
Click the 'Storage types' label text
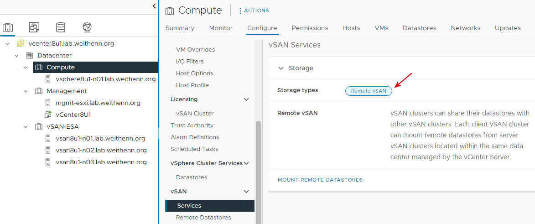297,90
